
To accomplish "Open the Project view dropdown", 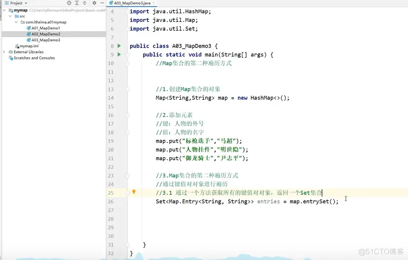I will 26,3.
